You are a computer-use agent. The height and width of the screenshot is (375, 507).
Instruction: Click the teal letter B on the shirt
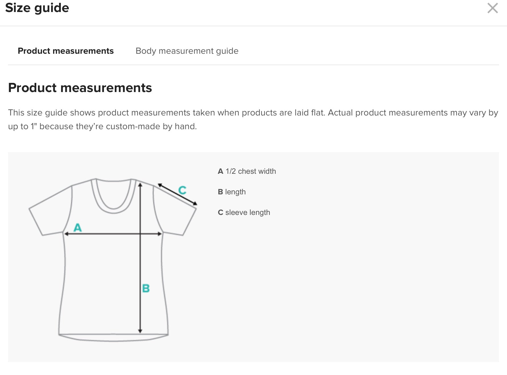click(x=146, y=288)
